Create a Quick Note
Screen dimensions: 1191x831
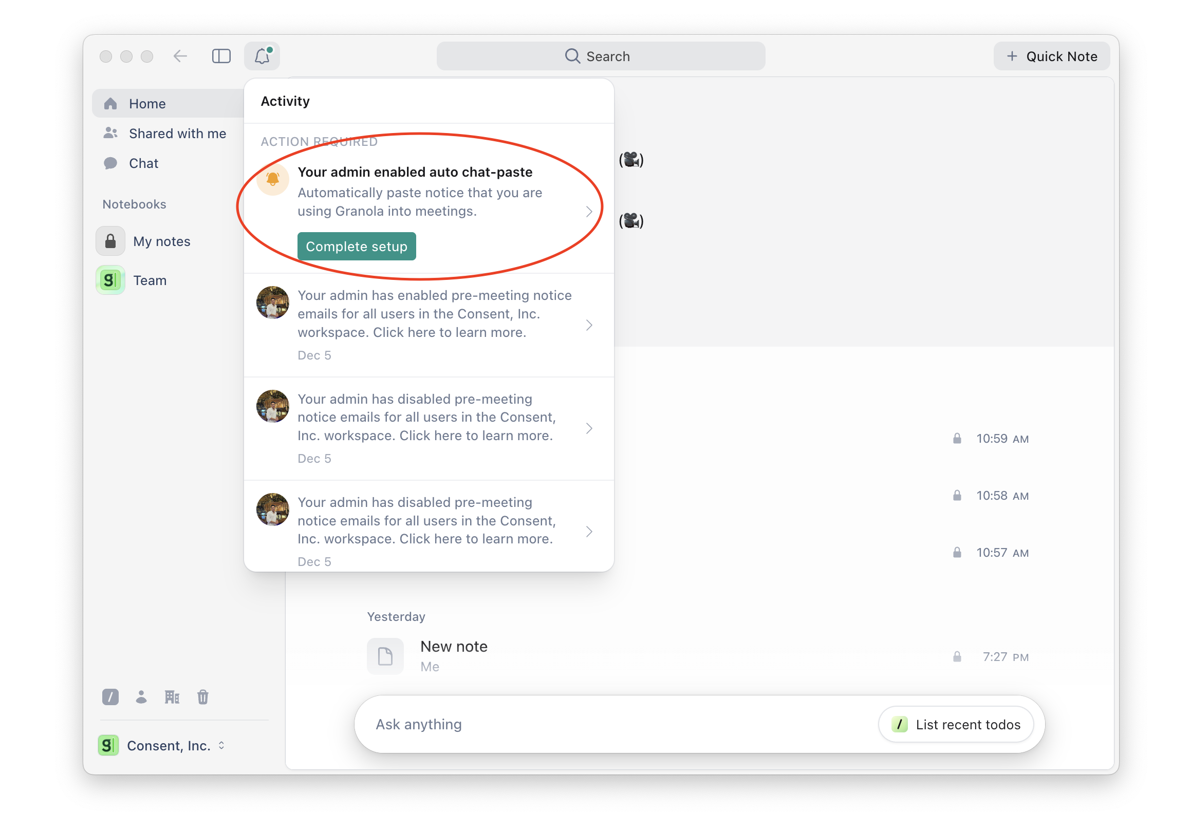tap(1051, 56)
